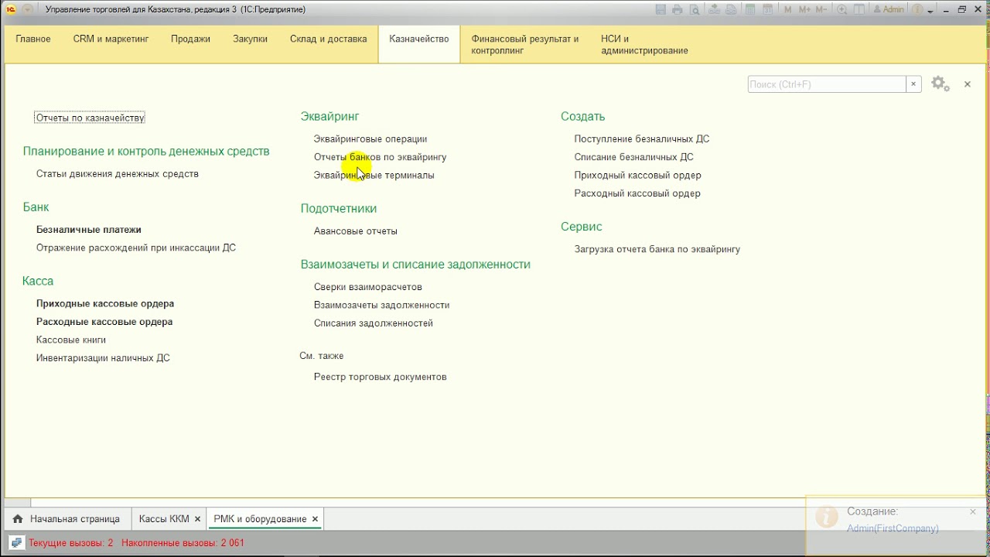Open the calendar icon in title bar
The image size is (990, 557).
click(768, 10)
